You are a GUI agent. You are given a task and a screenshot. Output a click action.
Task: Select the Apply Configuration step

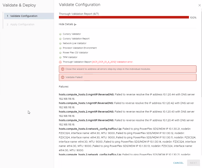click(22, 24)
